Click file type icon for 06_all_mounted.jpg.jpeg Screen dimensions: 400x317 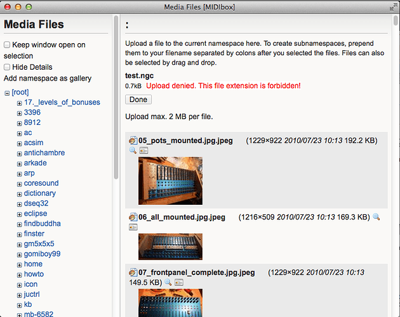[x=133, y=217]
